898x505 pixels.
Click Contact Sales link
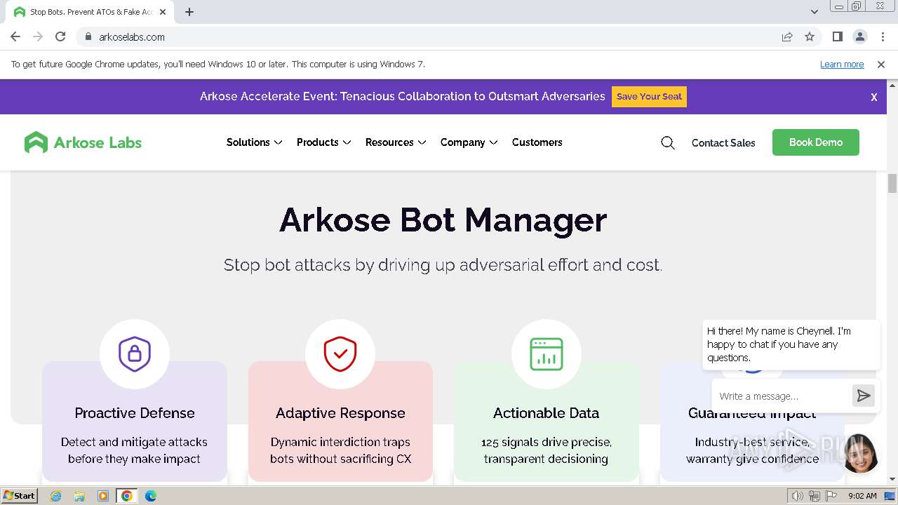tap(723, 143)
